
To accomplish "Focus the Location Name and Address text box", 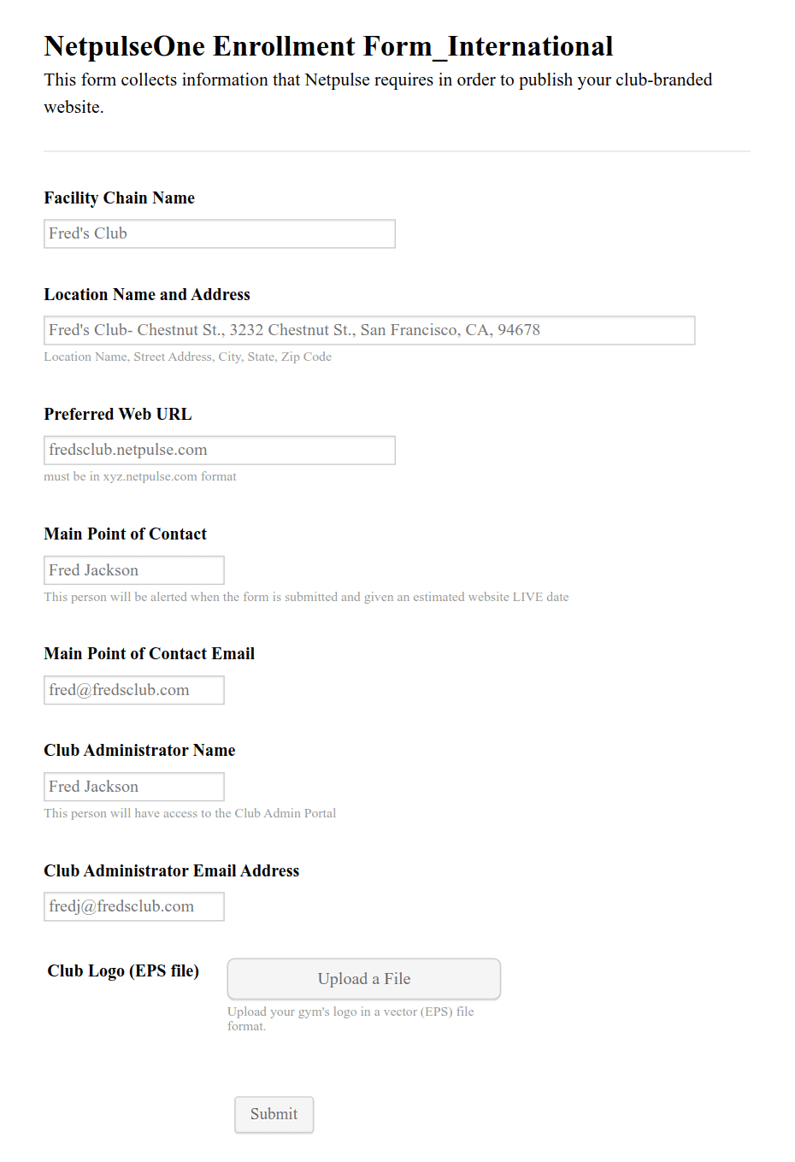I will click(x=369, y=330).
